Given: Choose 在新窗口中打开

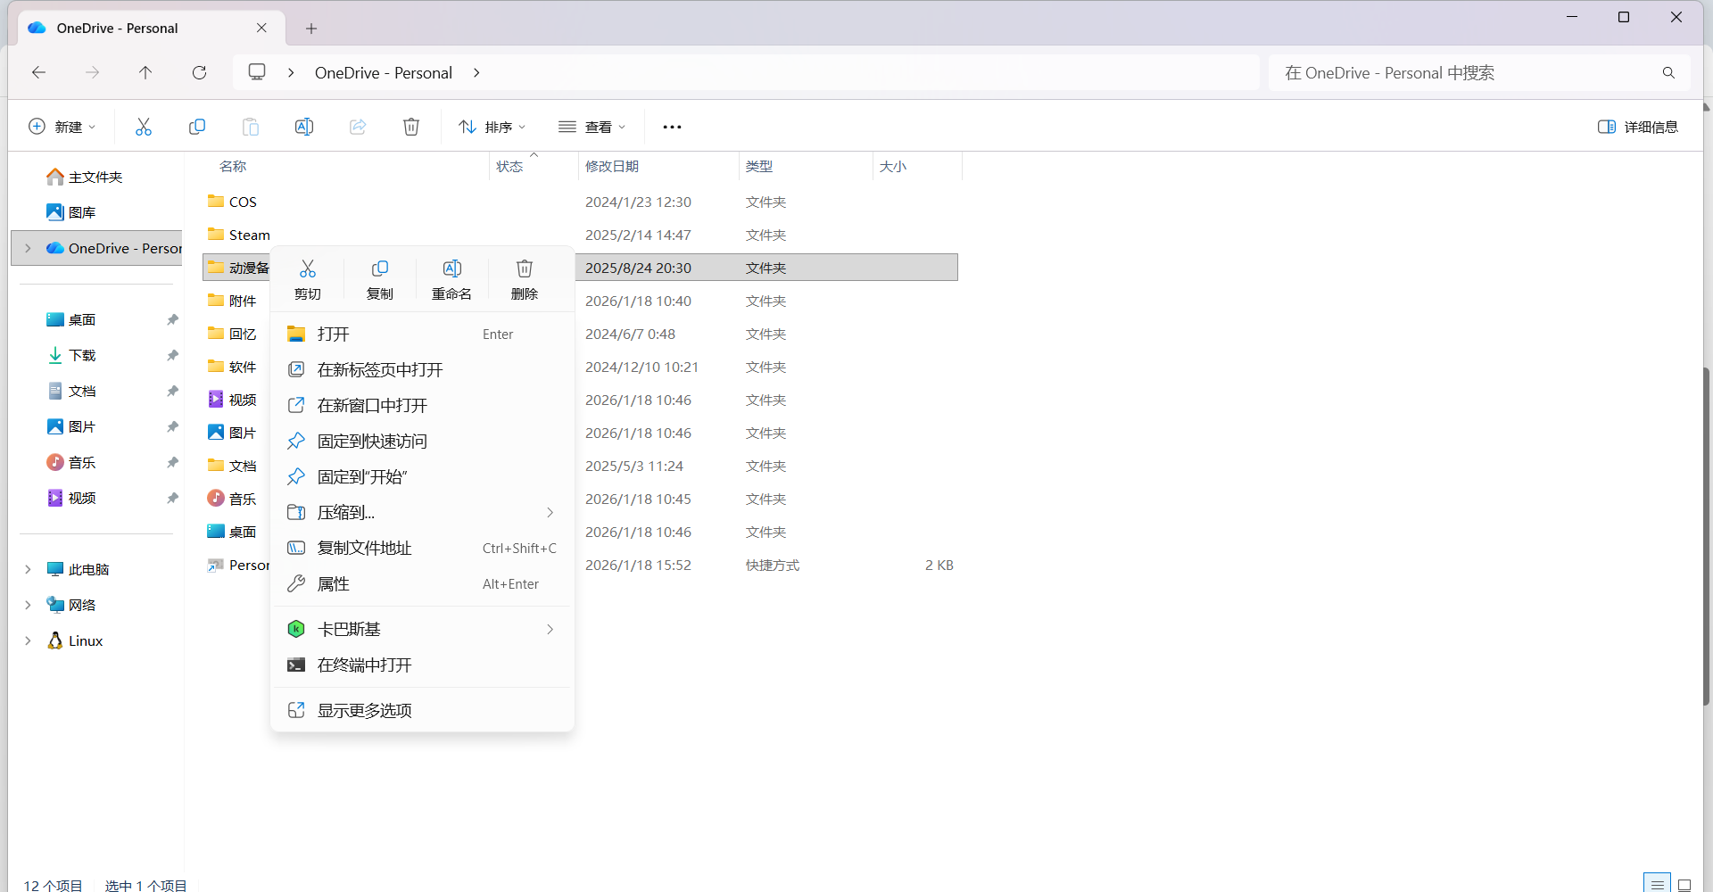Looking at the screenshot, I should pos(422,405).
